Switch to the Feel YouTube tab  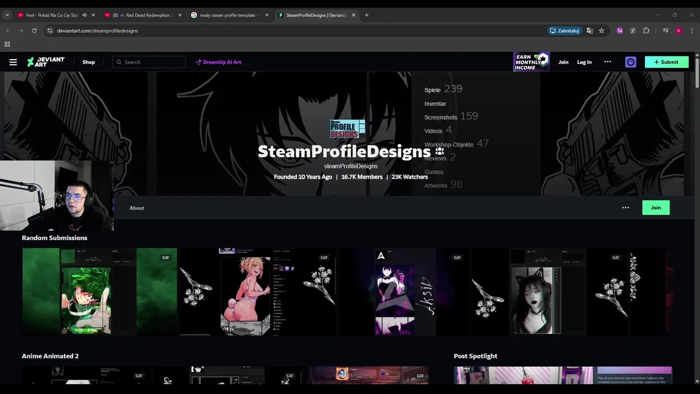[x=52, y=15]
